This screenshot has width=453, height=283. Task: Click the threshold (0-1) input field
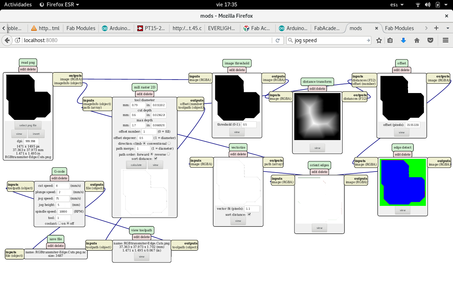(x=249, y=125)
